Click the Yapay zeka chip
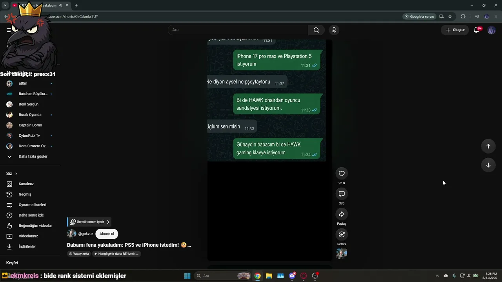 pyautogui.click(x=79, y=254)
